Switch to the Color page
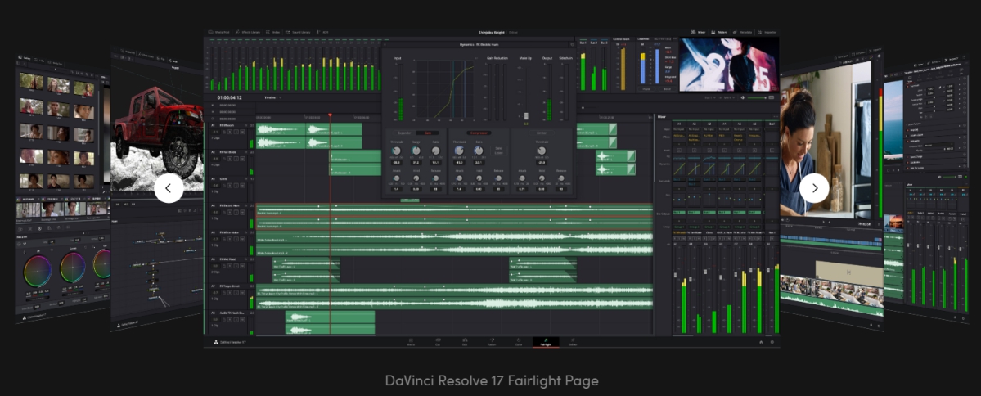981x396 pixels. click(x=519, y=342)
